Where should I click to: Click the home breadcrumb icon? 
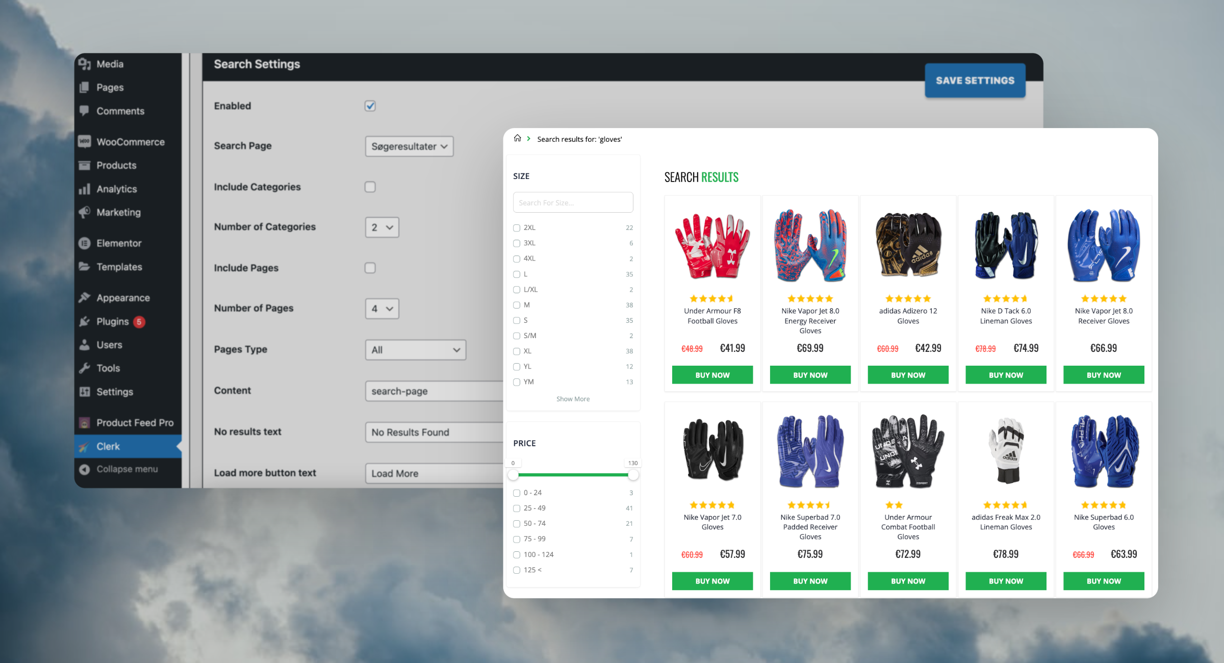(517, 138)
